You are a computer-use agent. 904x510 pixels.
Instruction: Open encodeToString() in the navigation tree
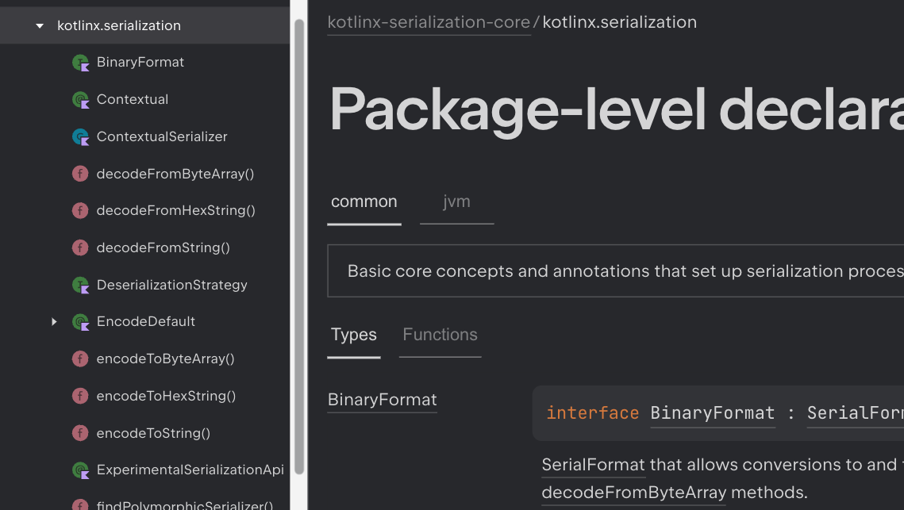pos(153,433)
